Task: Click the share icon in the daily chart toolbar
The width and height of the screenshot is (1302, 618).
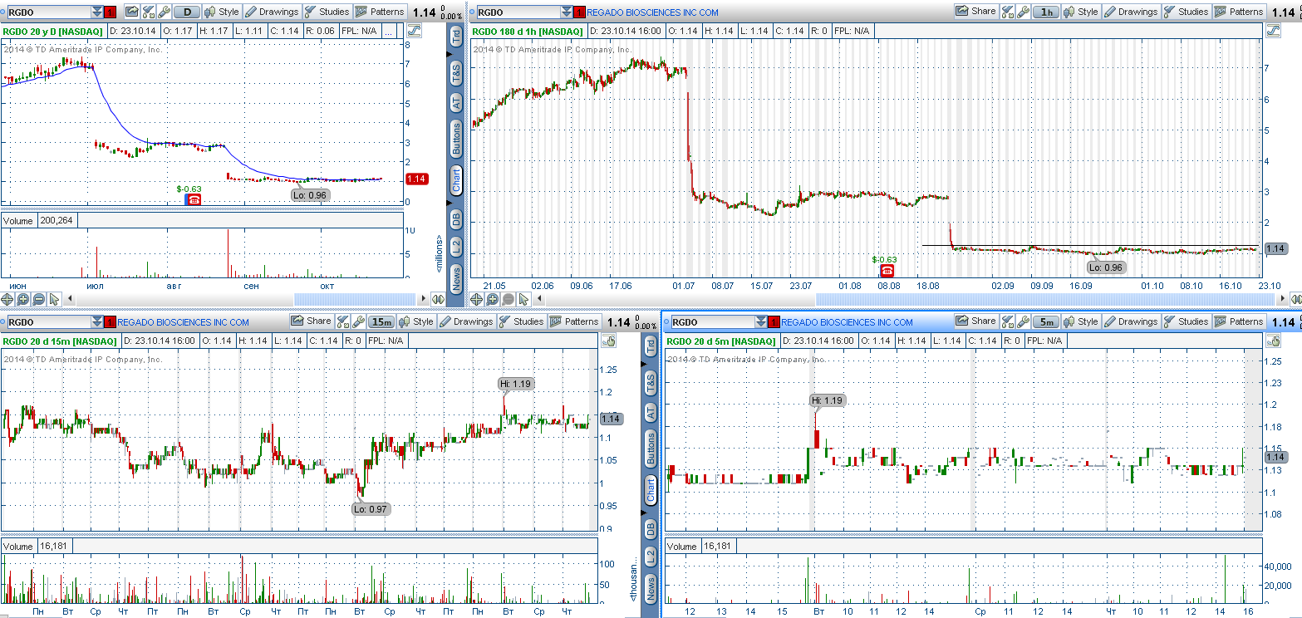Action: [132, 12]
